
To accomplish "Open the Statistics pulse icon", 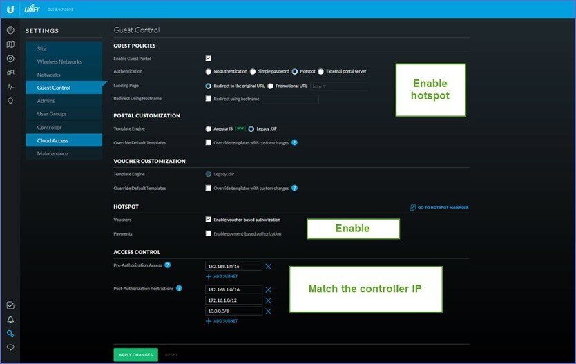I will point(10,87).
